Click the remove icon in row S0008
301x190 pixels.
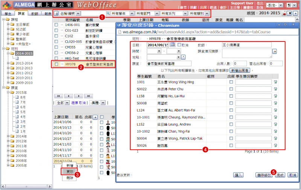[x=275, y=103]
